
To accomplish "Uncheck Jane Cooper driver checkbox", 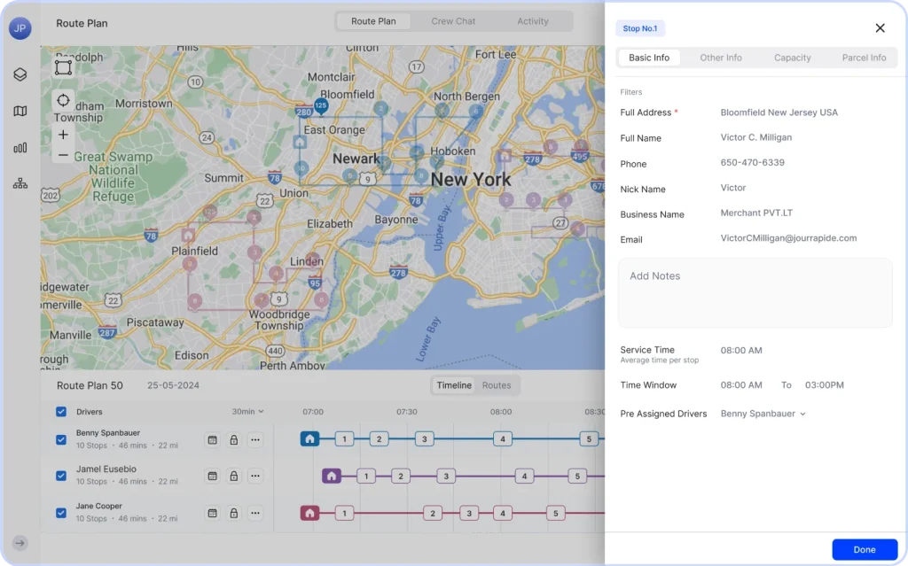I will (x=61, y=513).
